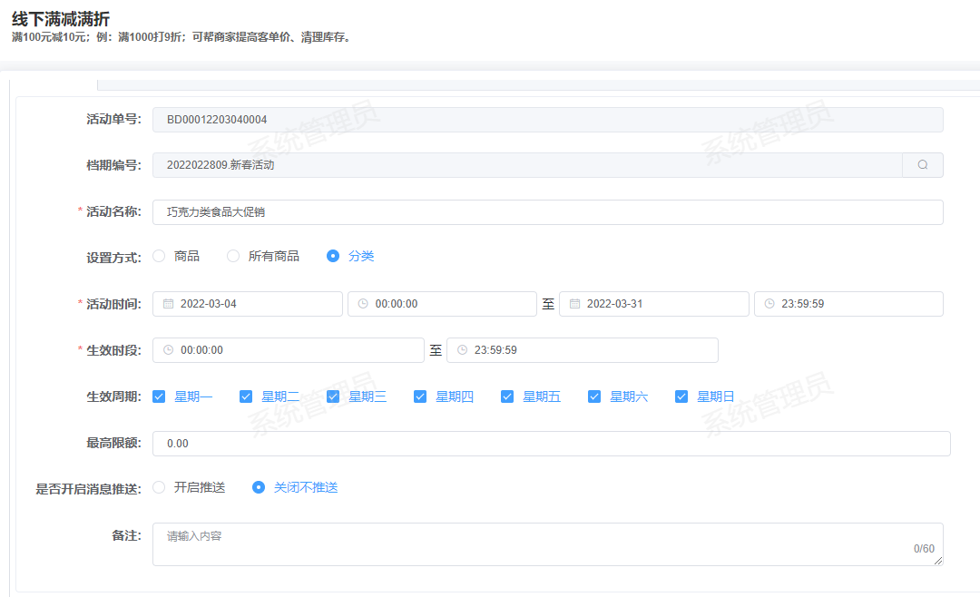Open the activity end time picker 23:59:59
The width and height of the screenshot is (980, 597).
click(848, 304)
